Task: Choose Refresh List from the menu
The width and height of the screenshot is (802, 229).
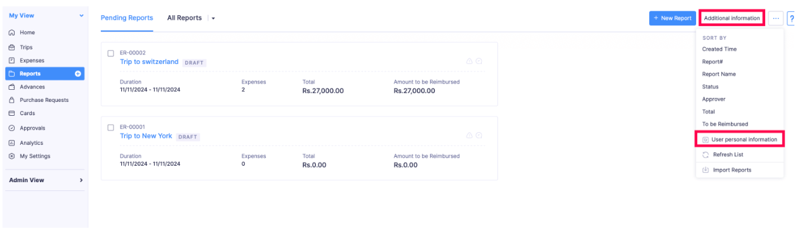Action: [728, 154]
